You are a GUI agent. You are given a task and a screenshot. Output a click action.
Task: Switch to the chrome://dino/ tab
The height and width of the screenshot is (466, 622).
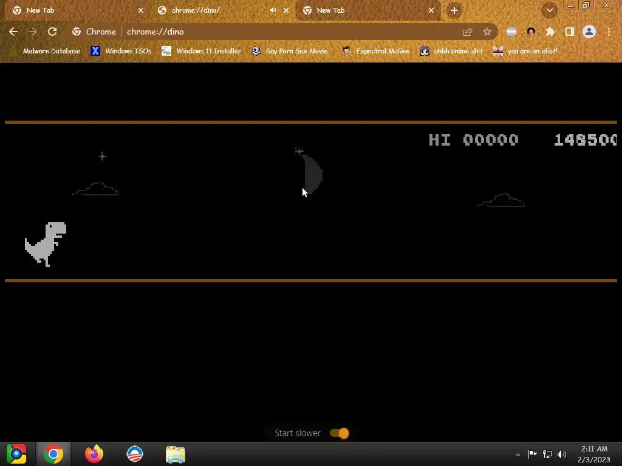coord(222,11)
